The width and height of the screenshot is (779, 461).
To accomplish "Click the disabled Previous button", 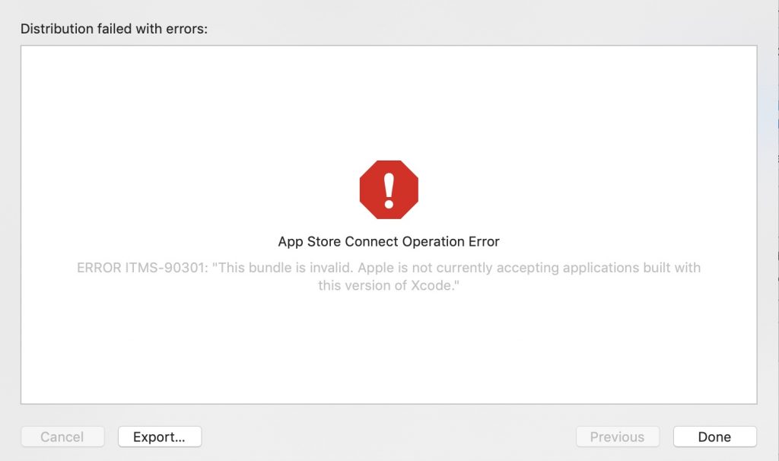I will [618, 437].
